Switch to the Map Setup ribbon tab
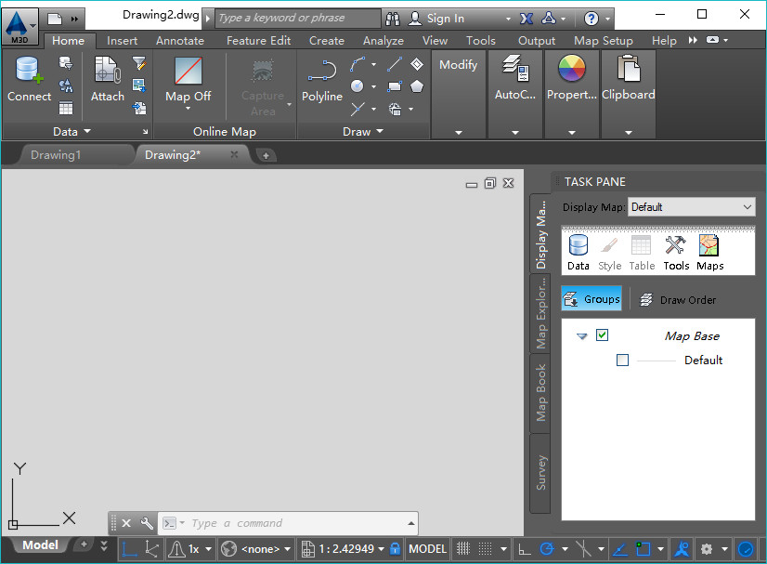 click(604, 41)
